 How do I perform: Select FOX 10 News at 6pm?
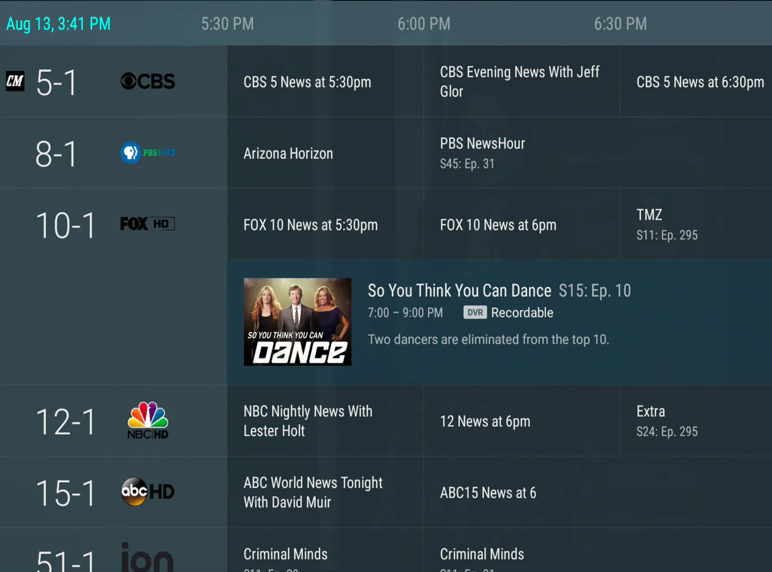(x=522, y=224)
